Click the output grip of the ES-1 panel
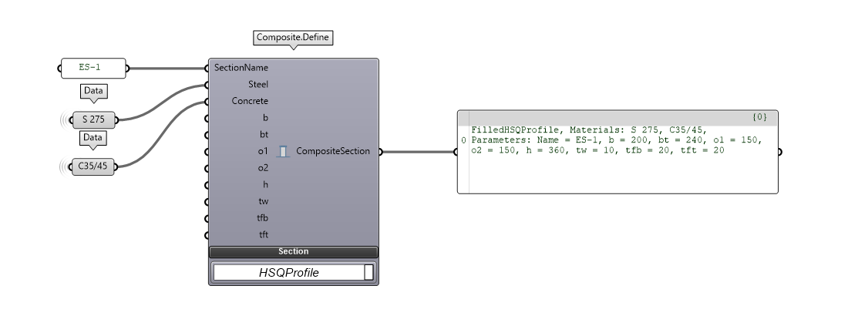The height and width of the screenshot is (316, 848). coord(128,68)
